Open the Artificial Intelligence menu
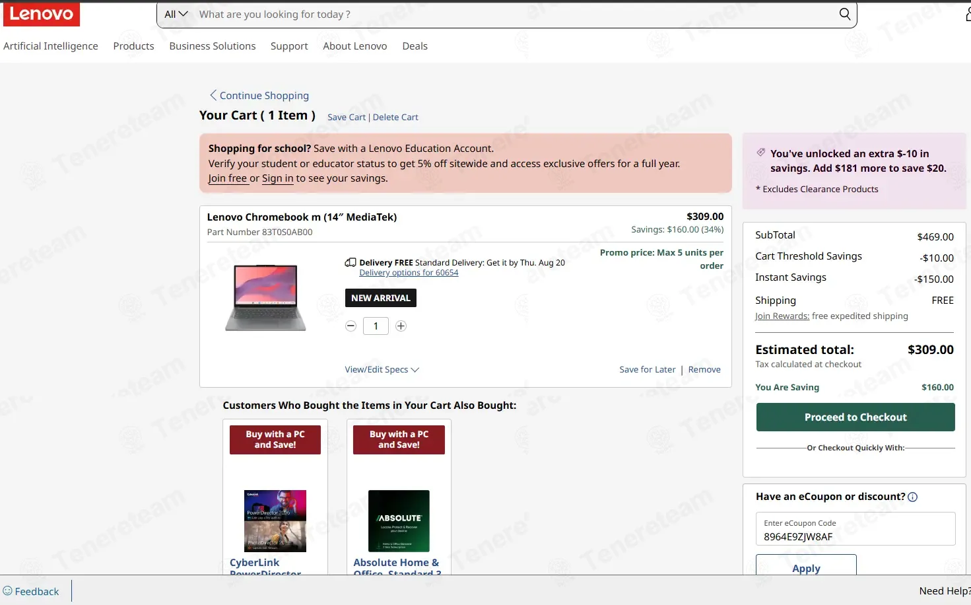 pyautogui.click(x=51, y=46)
